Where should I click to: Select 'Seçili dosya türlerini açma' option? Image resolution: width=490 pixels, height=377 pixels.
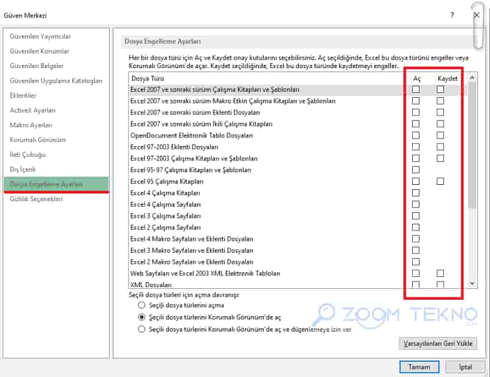(x=142, y=305)
